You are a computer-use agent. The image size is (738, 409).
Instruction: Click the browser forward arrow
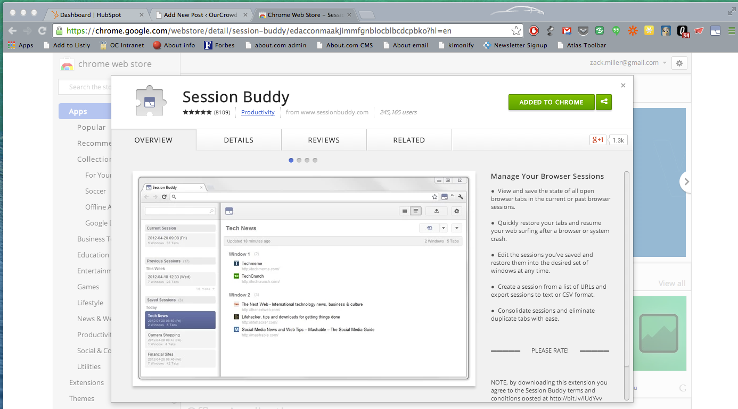pyautogui.click(x=27, y=31)
